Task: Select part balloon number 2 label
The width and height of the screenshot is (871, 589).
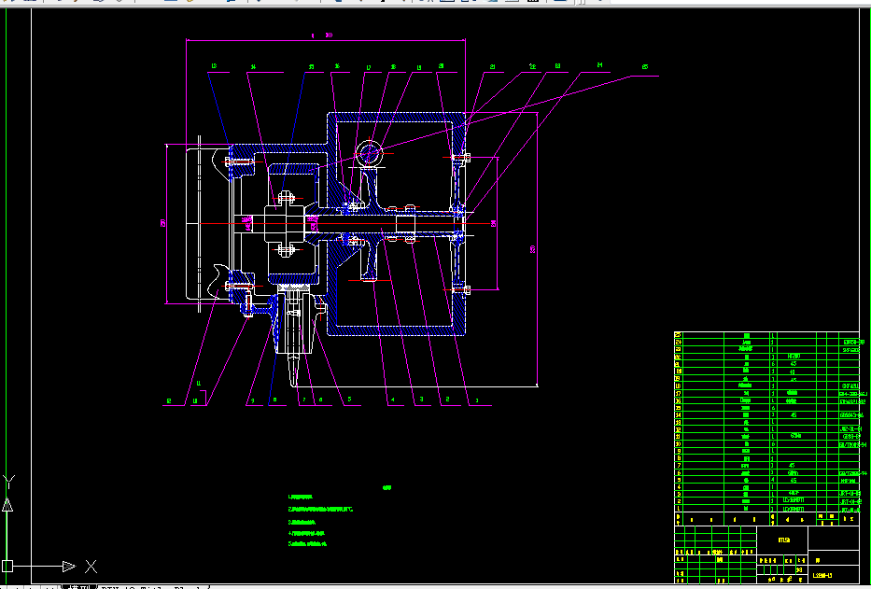Action: [x=448, y=399]
